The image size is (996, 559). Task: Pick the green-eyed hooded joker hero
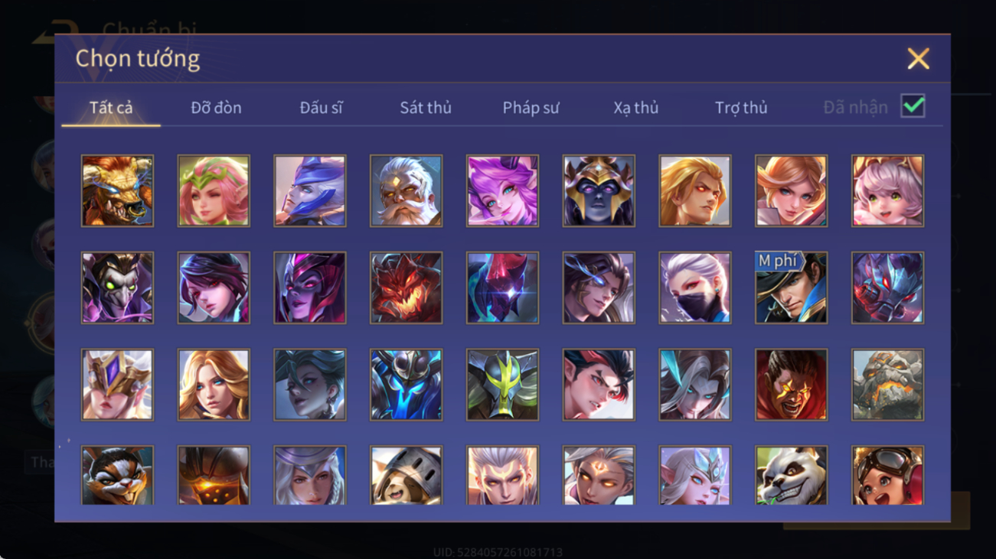tap(117, 288)
